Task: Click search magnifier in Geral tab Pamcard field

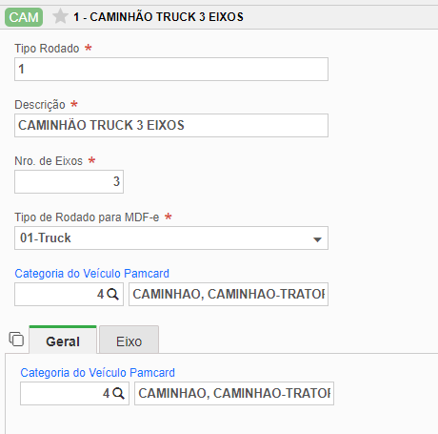Action: click(x=118, y=393)
